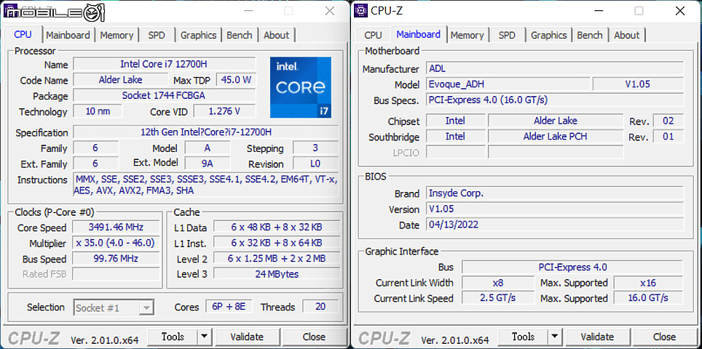Open Graphics tab in left window

[x=198, y=35]
